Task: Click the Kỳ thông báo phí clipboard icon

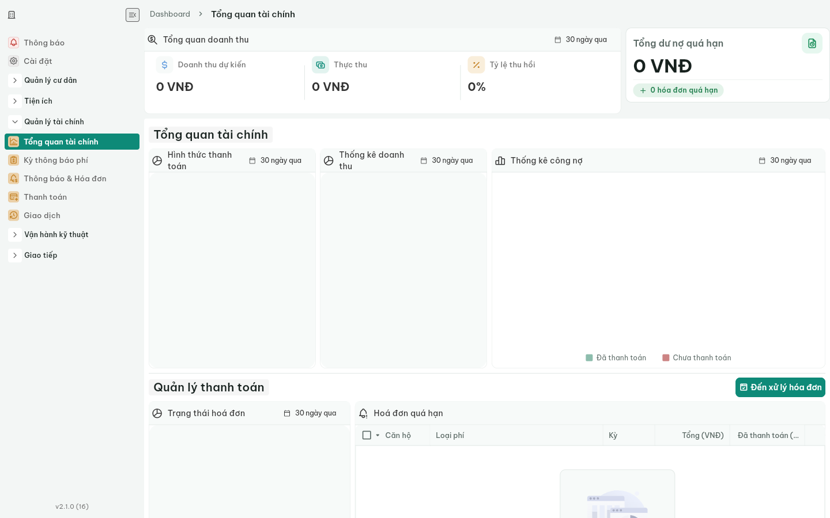Action: 14,160
